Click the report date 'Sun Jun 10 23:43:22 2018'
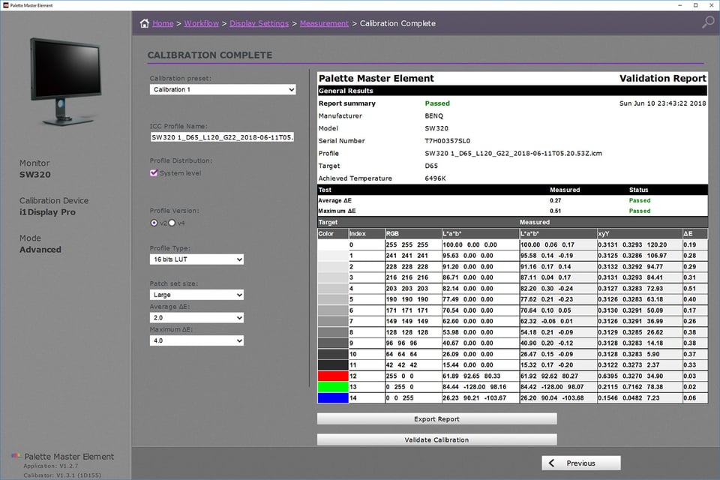Screen dimensions: 720x480 click(662, 103)
